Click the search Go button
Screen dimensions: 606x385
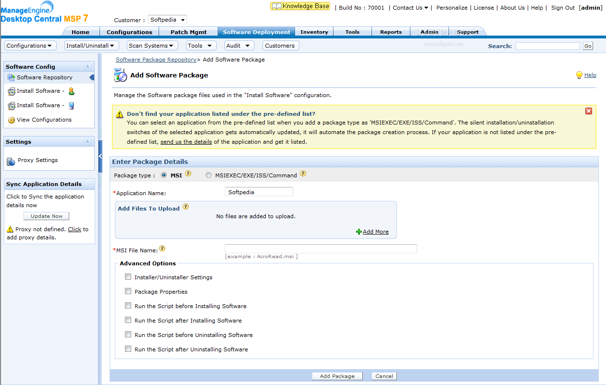point(588,46)
